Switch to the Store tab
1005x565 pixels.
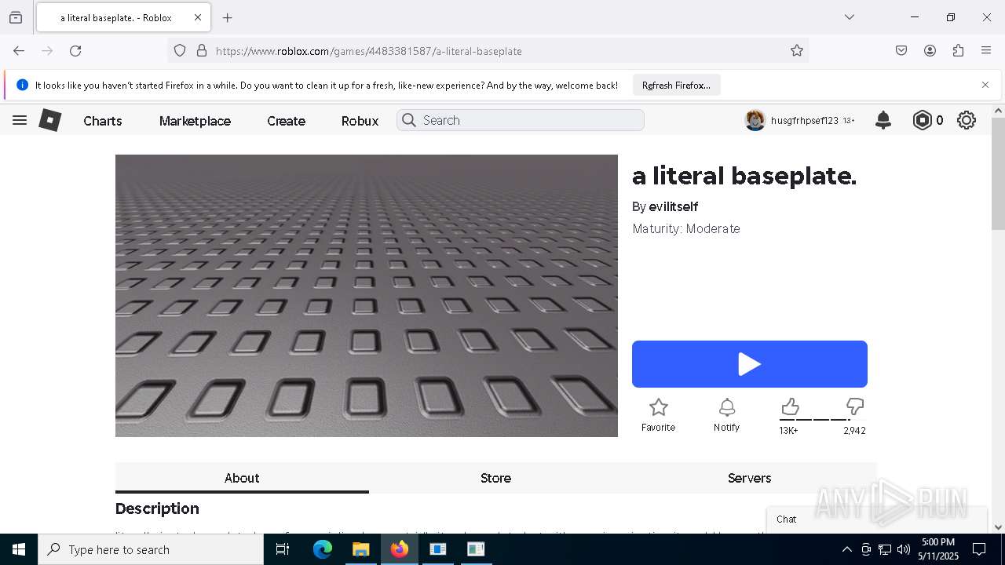click(x=495, y=478)
